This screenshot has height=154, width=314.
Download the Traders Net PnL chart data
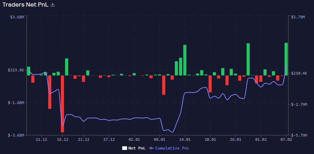point(53,5)
